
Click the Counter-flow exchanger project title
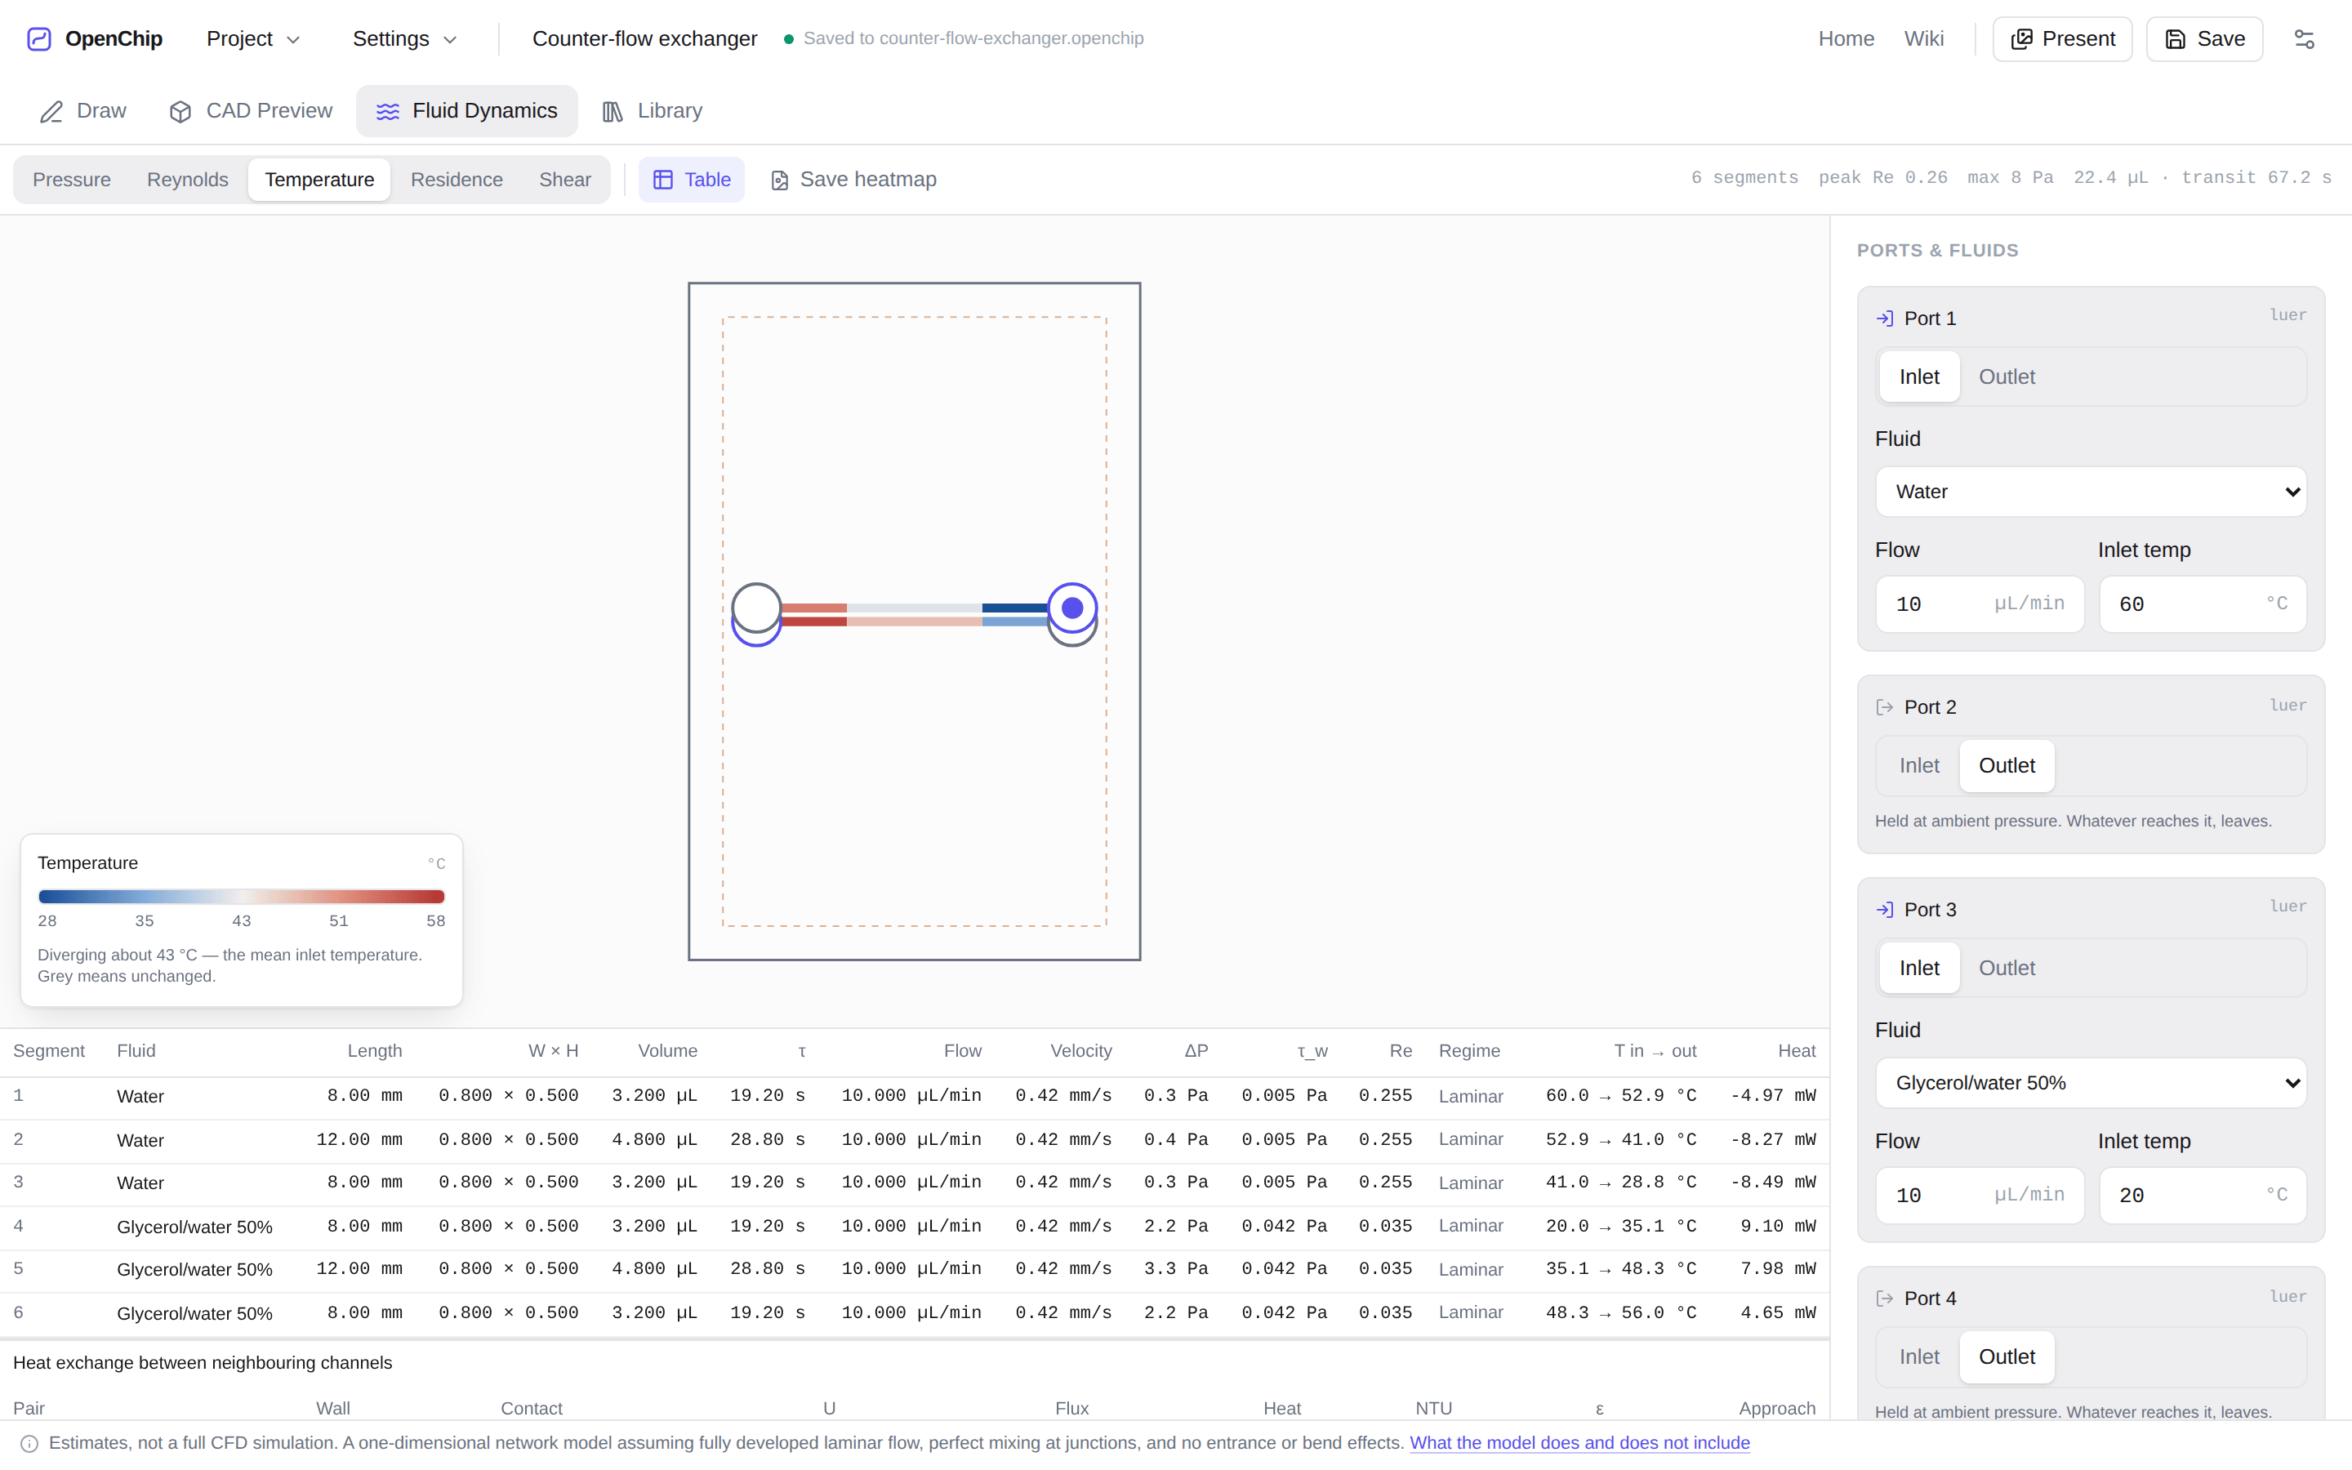(644, 39)
